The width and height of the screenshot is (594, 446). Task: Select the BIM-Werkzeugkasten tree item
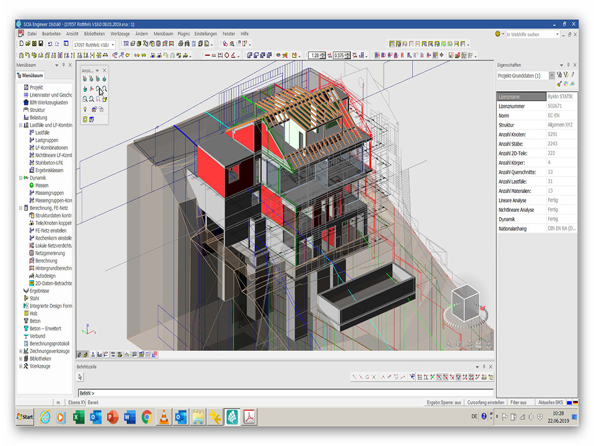tap(48, 102)
